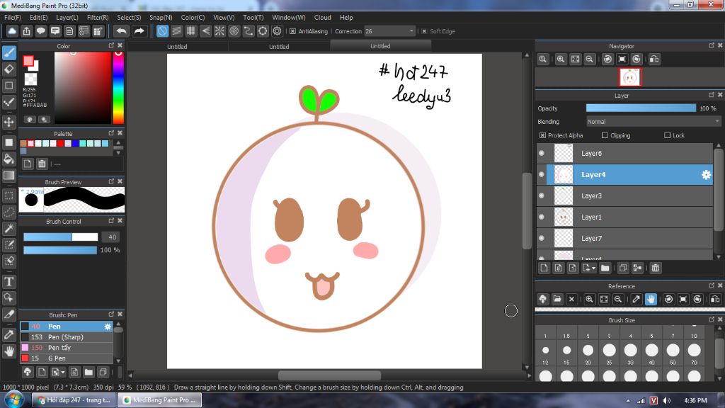The height and width of the screenshot is (408, 725).
Task: Hide Layer4 visibility
Action: (542, 174)
